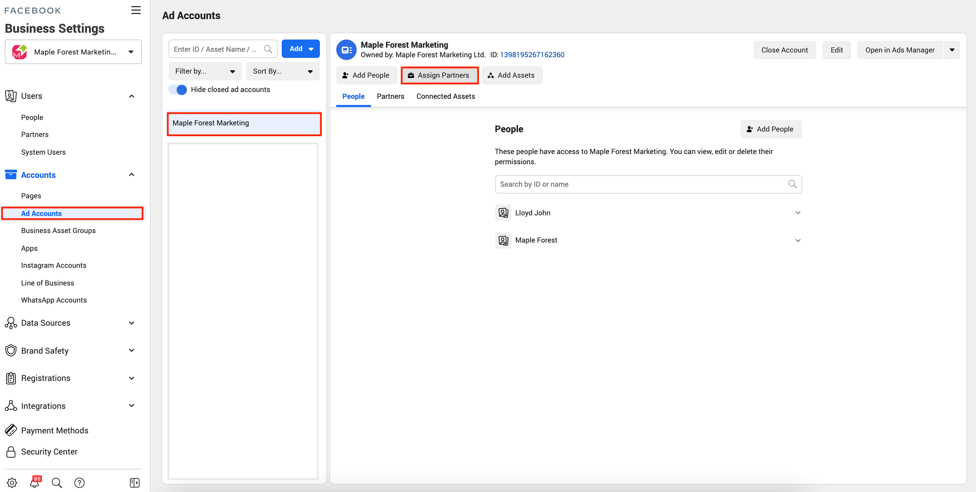Click the Assign Partners button
976x492 pixels.
pos(440,75)
